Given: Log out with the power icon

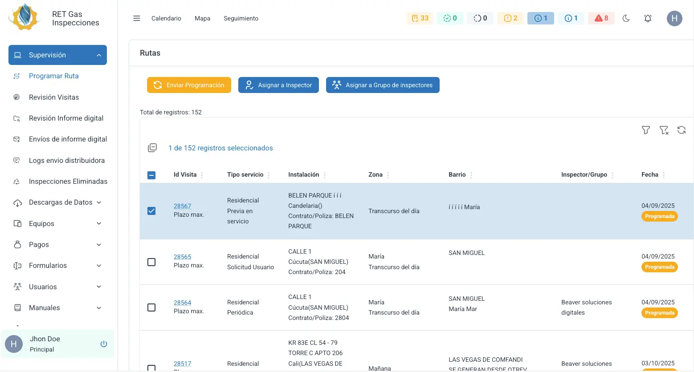Looking at the screenshot, I should pyautogui.click(x=104, y=344).
